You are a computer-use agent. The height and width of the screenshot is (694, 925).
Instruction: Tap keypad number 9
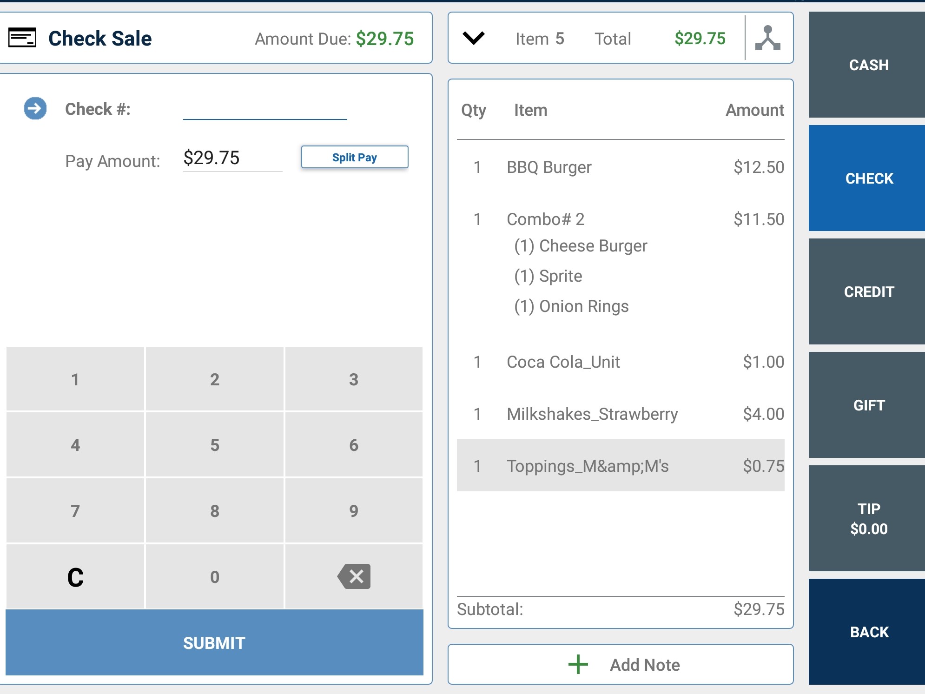[x=354, y=510]
